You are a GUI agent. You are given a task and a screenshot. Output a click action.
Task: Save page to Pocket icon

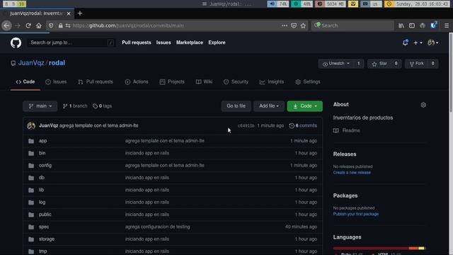(294, 25)
